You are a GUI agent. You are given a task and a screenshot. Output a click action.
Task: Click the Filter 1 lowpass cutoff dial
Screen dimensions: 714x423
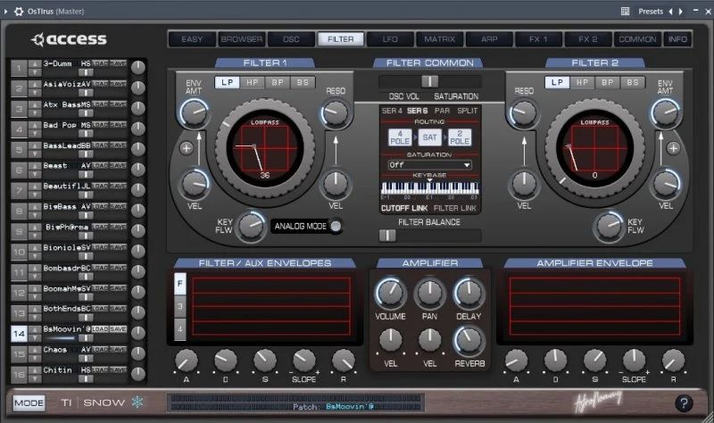coord(265,148)
